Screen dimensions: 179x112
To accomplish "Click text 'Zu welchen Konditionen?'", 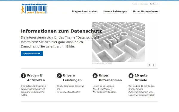I will [x=68, y=92].
